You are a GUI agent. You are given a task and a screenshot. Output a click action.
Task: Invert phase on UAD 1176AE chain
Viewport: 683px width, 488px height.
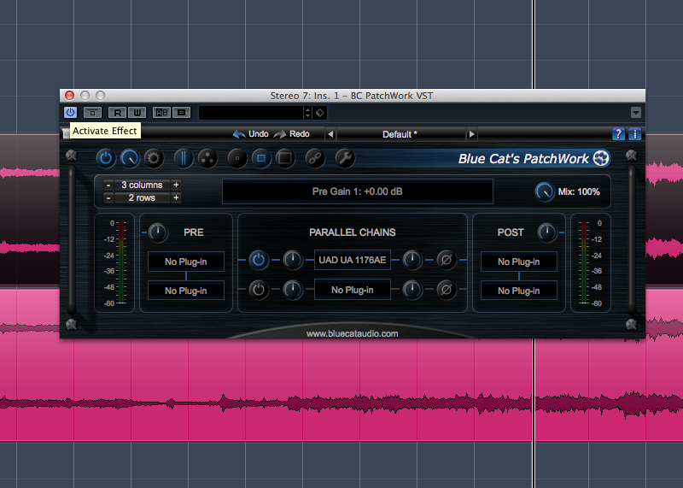447,261
